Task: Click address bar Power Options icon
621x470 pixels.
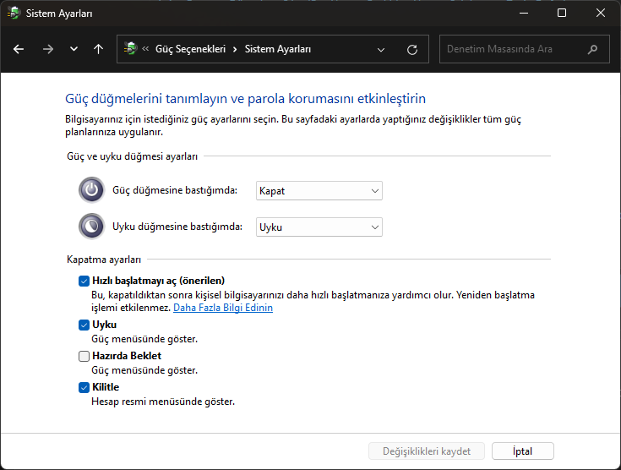Action: (130, 49)
